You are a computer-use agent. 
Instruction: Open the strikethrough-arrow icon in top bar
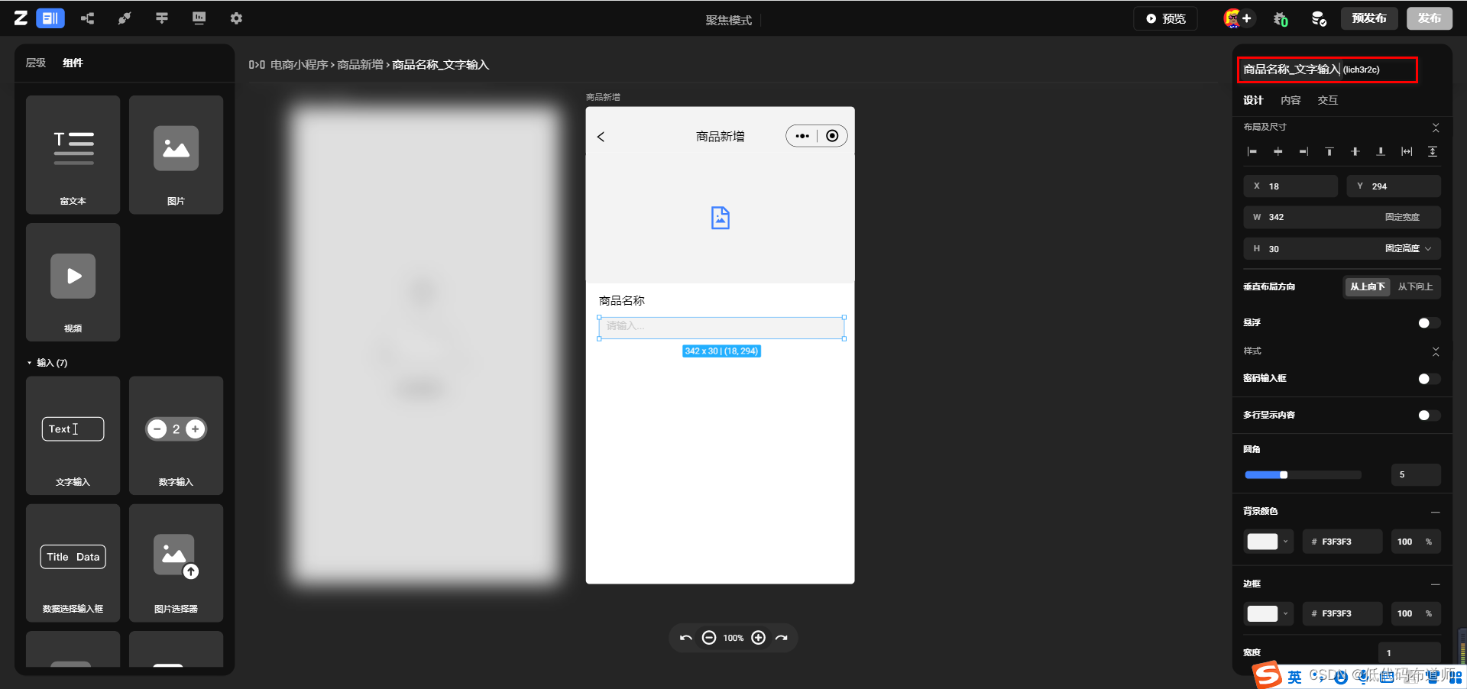[x=161, y=18]
